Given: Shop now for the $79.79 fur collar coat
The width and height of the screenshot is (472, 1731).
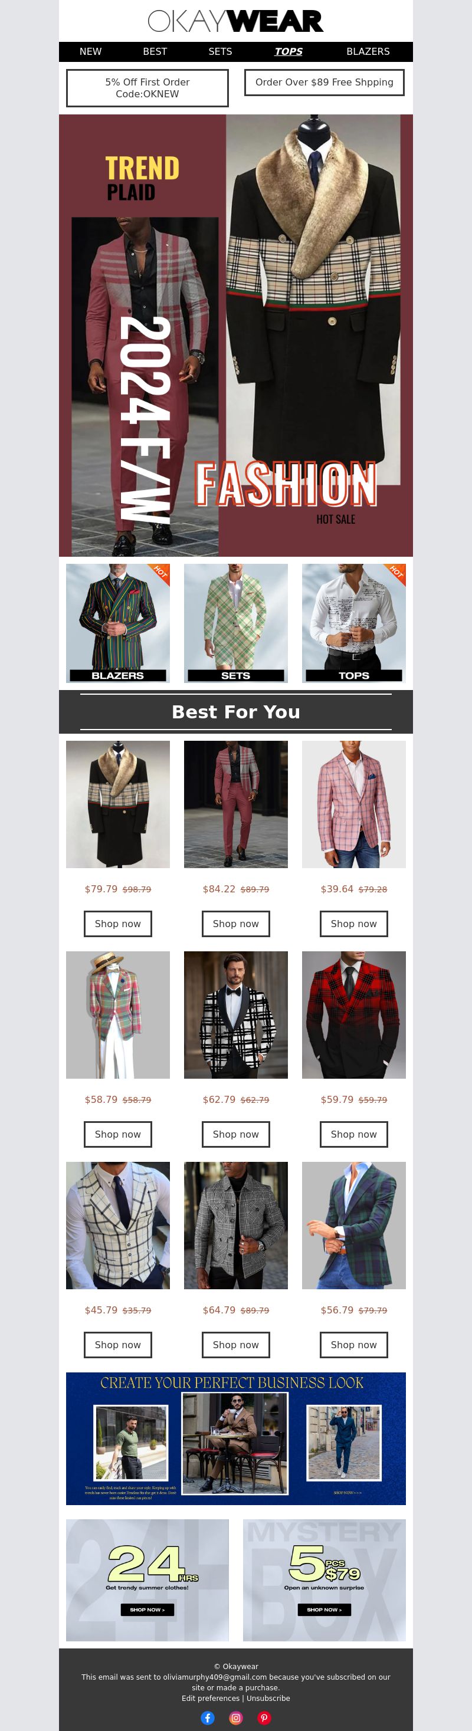Looking at the screenshot, I should [117, 923].
